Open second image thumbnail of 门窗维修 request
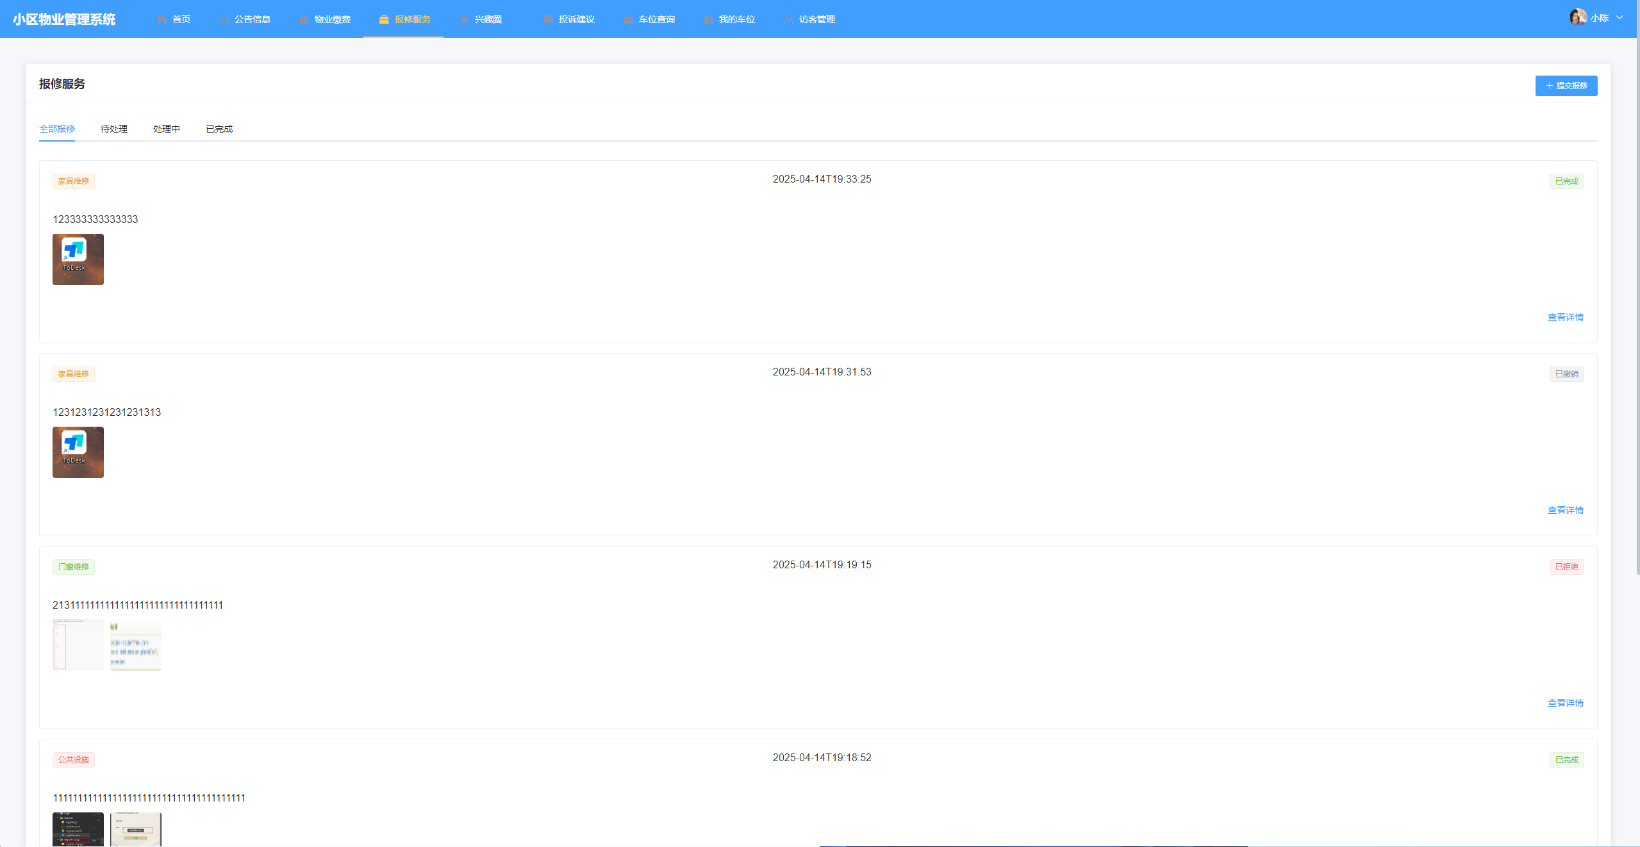Screen dimensions: 1640x847 click(136, 645)
